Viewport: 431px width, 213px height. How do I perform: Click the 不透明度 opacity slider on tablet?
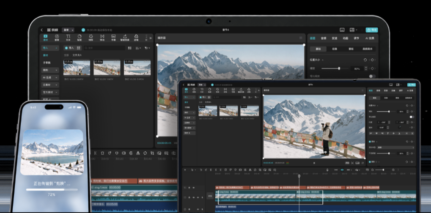click(x=387, y=153)
